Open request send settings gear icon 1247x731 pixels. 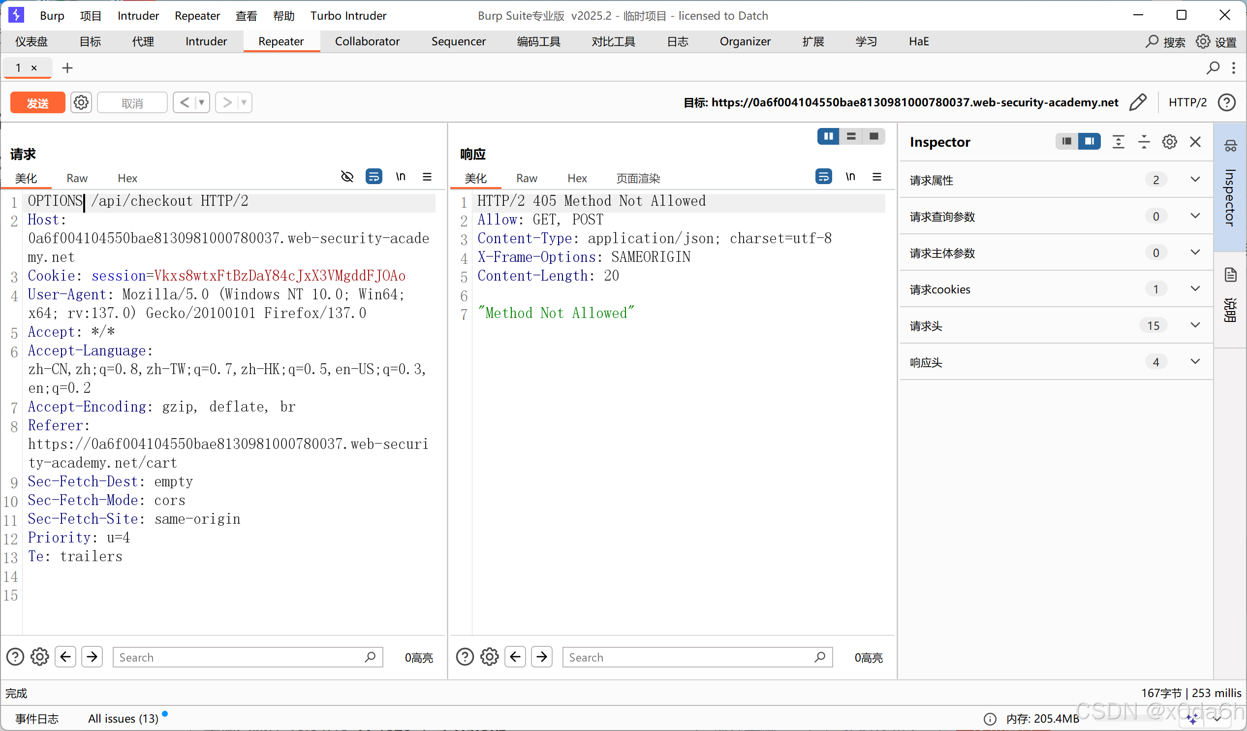(x=81, y=102)
